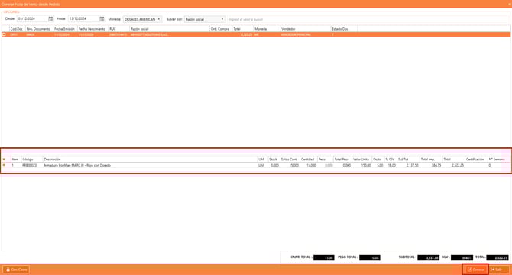This screenshot has width=512, height=275.
Task: Expand the Buscar por Razón Social dropdown
Action: click(x=205, y=19)
